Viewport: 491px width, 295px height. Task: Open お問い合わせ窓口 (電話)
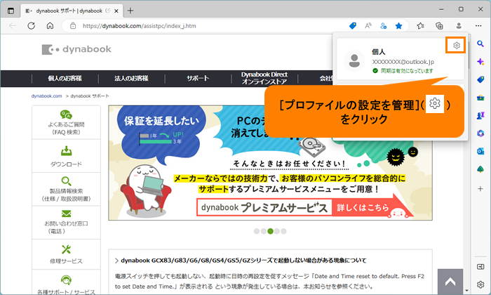[66, 223]
